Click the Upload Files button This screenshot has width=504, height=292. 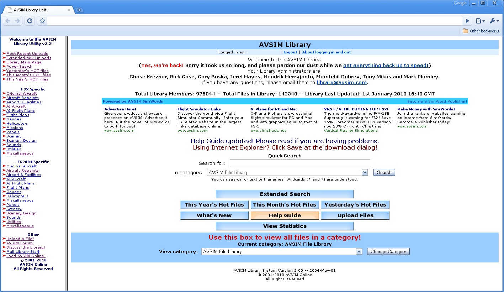[x=355, y=215]
